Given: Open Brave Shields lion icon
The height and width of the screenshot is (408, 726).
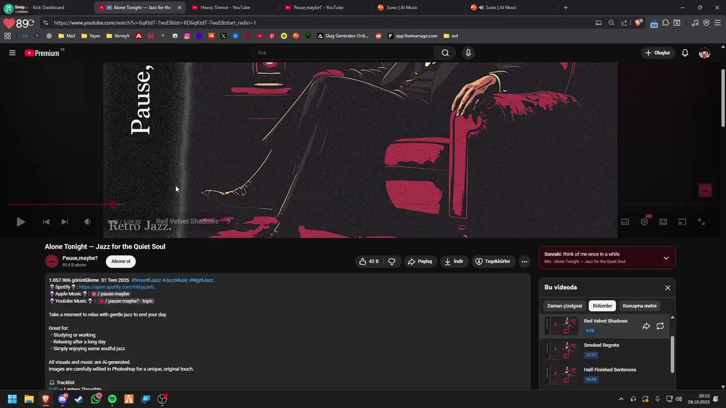Looking at the screenshot, I should point(638,23).
